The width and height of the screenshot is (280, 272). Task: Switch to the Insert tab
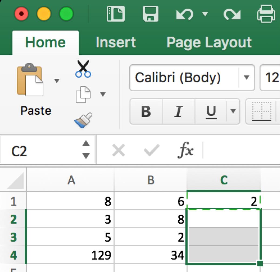tap(116, 42)
